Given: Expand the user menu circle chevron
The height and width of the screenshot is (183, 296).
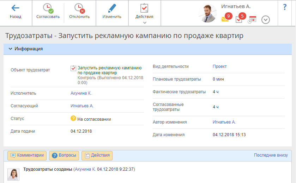Looking at the screenshot, I should click(x=266, y=20).
